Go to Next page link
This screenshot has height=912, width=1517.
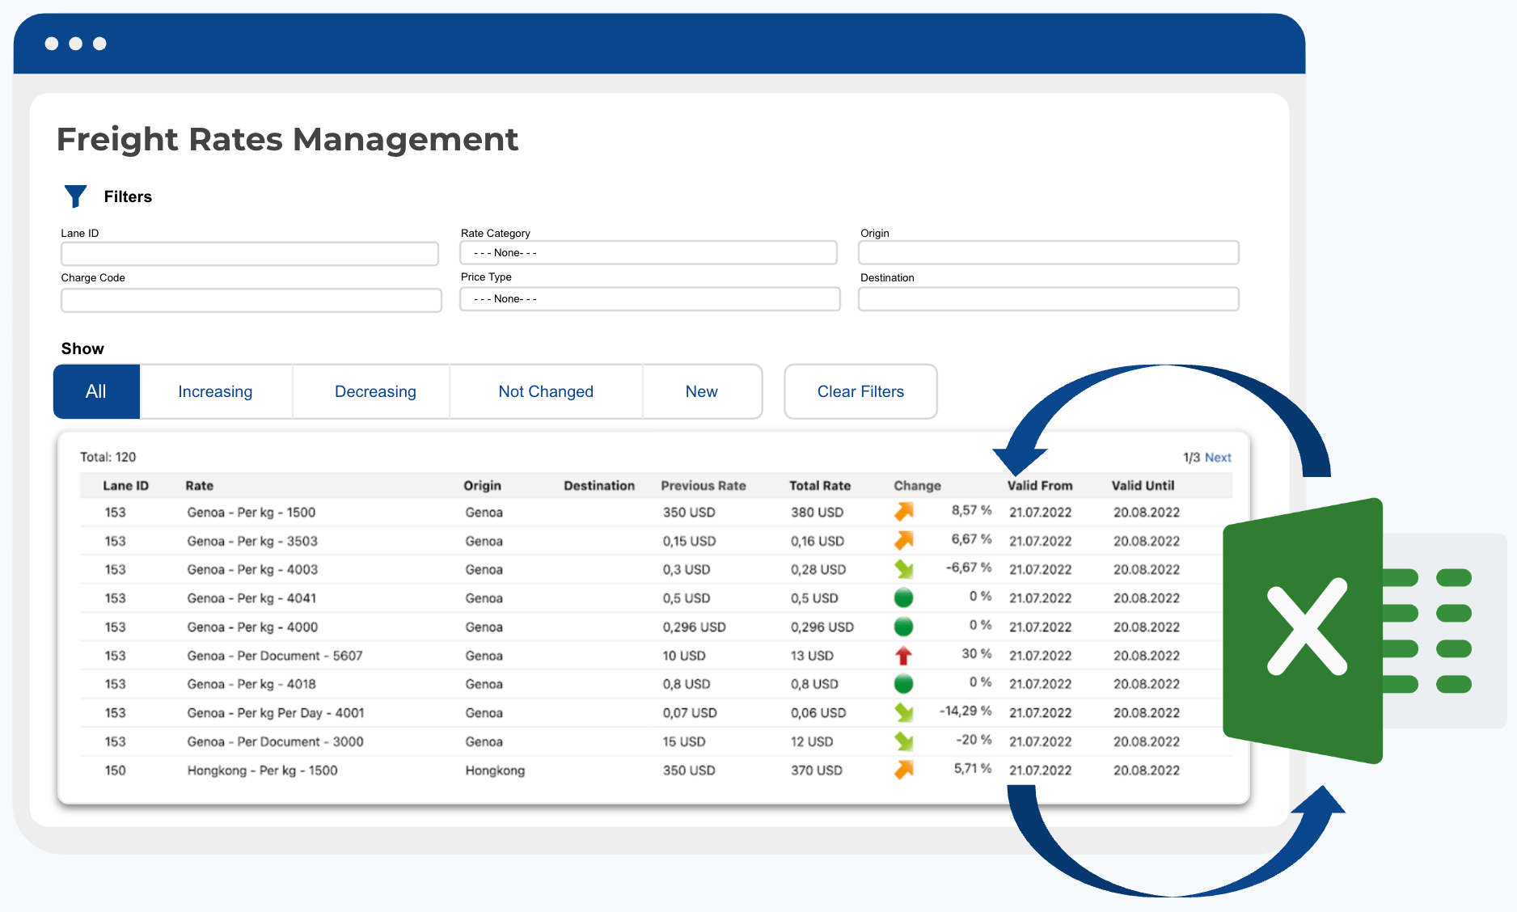(x=1218, y=458)
